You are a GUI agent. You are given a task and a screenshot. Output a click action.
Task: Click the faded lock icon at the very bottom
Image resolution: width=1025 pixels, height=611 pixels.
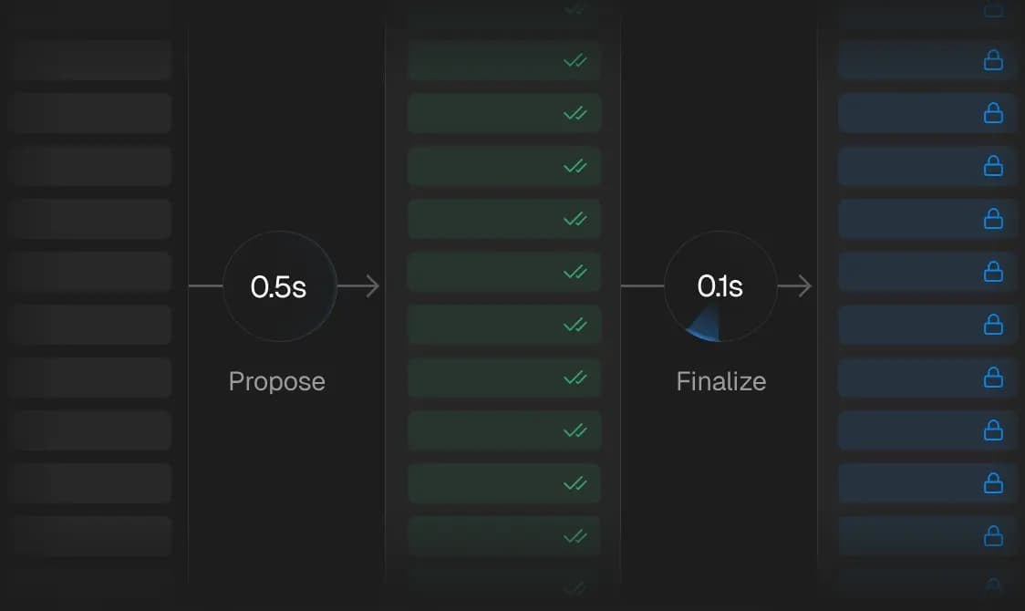pyautogui.click(x=993, y=585)
